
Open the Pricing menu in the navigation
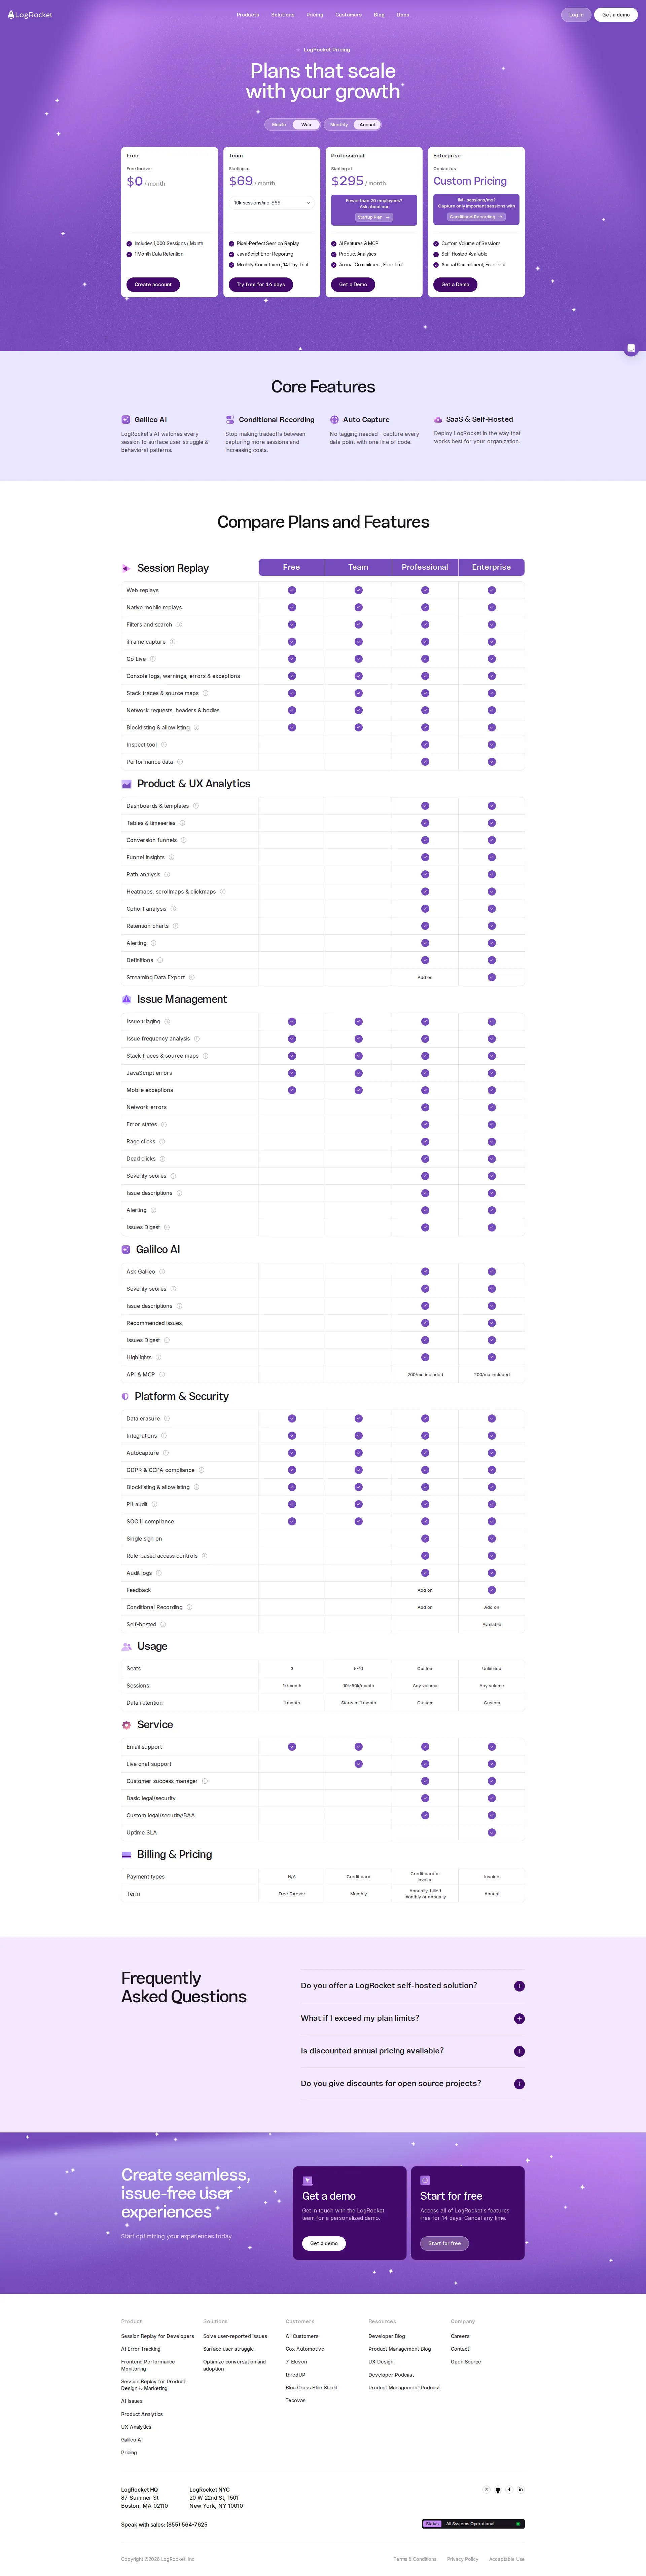pyautogui.click(x=315, y=15)
